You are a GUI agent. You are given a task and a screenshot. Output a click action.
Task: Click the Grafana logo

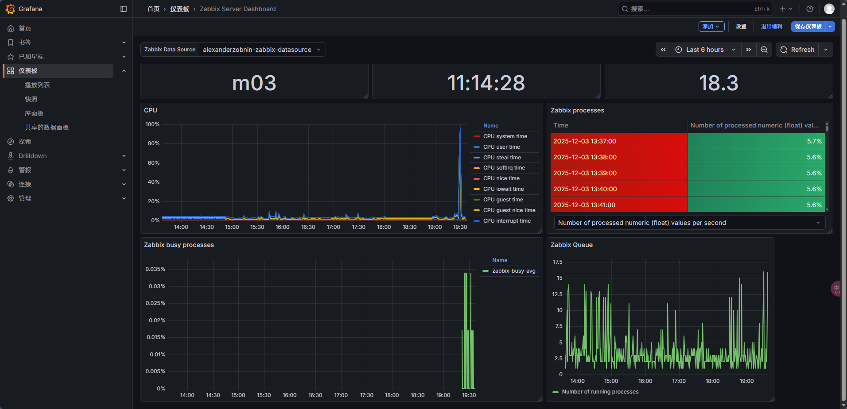10,9
